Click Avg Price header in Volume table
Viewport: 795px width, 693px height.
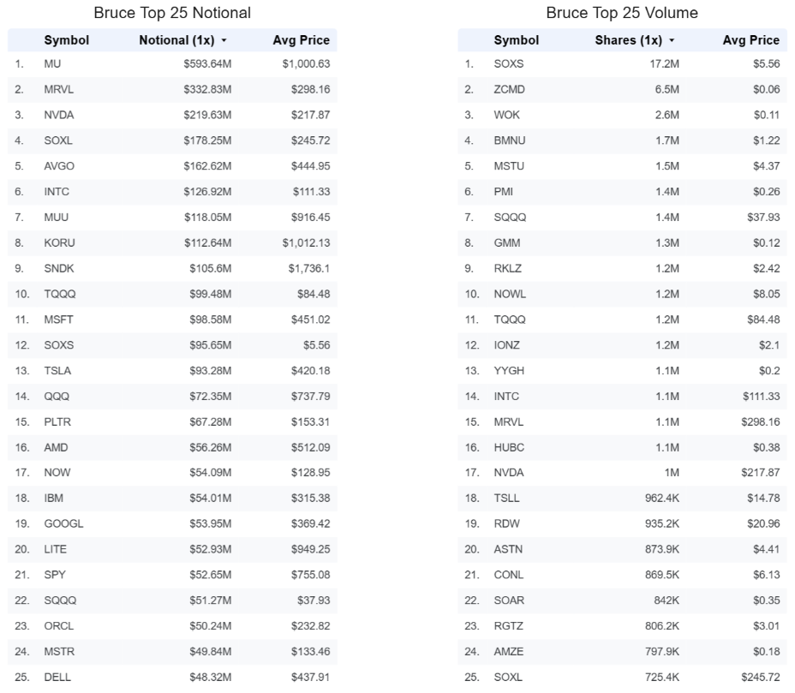tap(751, 40)
